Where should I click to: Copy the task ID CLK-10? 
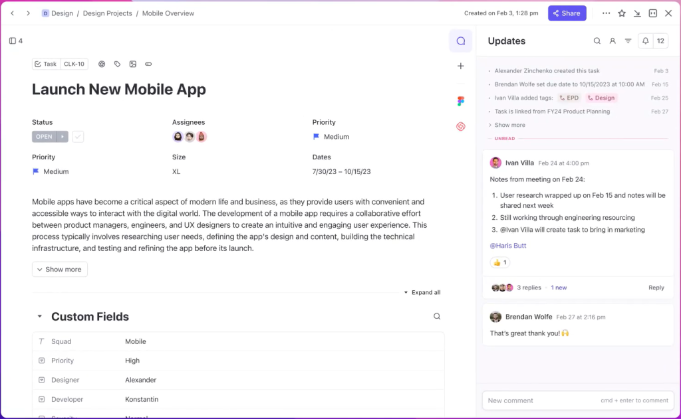click(x=74, y=64)
